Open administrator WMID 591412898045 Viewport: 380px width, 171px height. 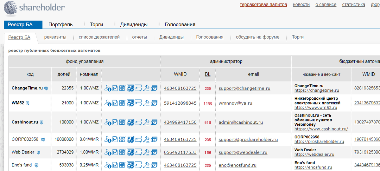(180, 103)
